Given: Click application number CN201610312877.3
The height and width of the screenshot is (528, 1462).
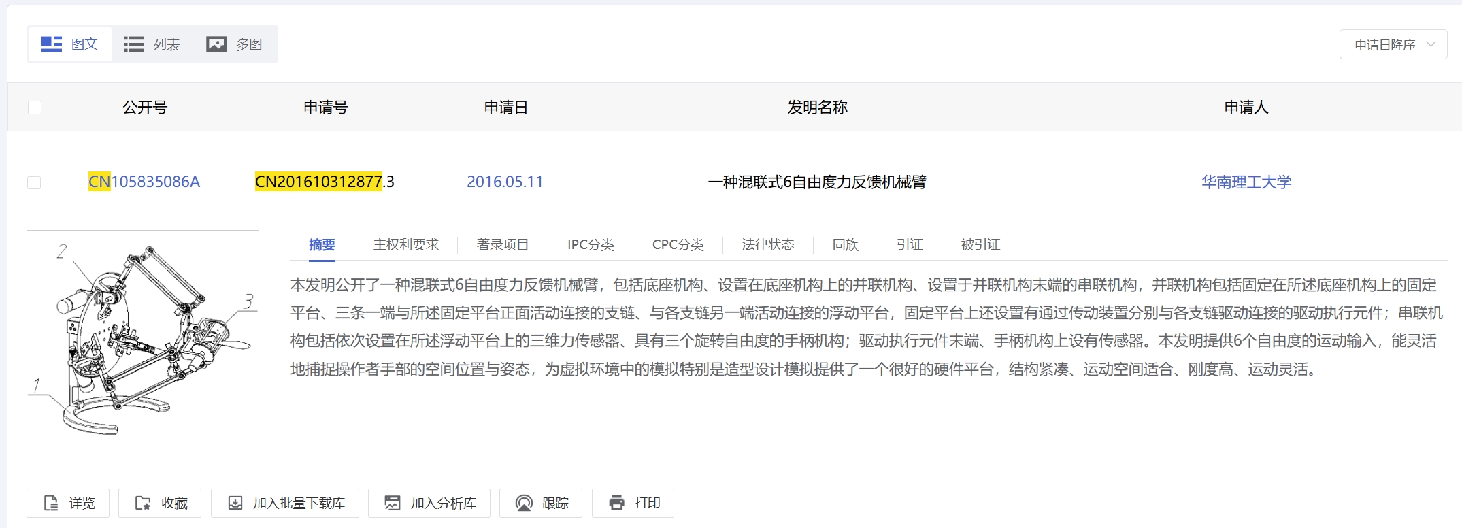Looking at the screenshot, I should [325, 182].
